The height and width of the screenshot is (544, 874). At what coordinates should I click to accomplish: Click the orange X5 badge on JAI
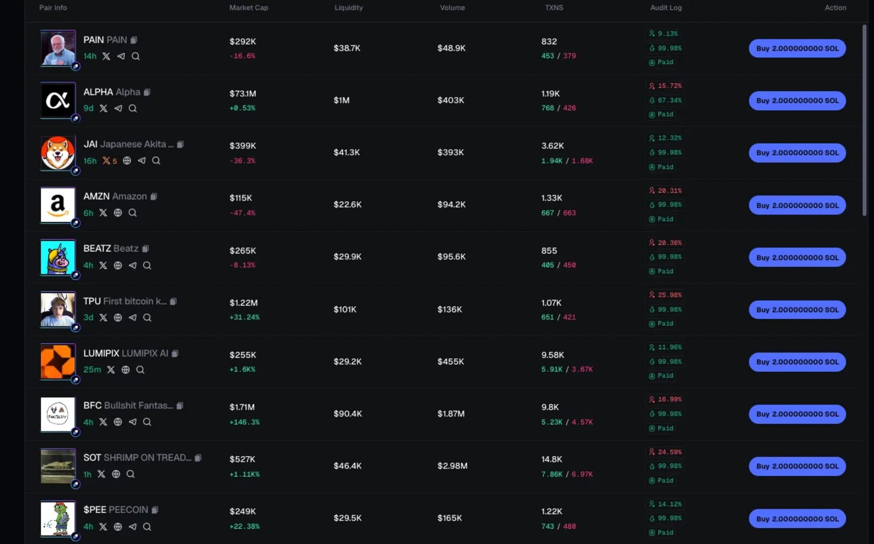coord(108,161)
